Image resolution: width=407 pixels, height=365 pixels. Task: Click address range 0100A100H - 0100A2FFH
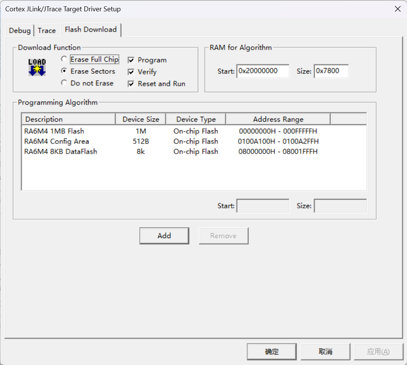[278, 141]
